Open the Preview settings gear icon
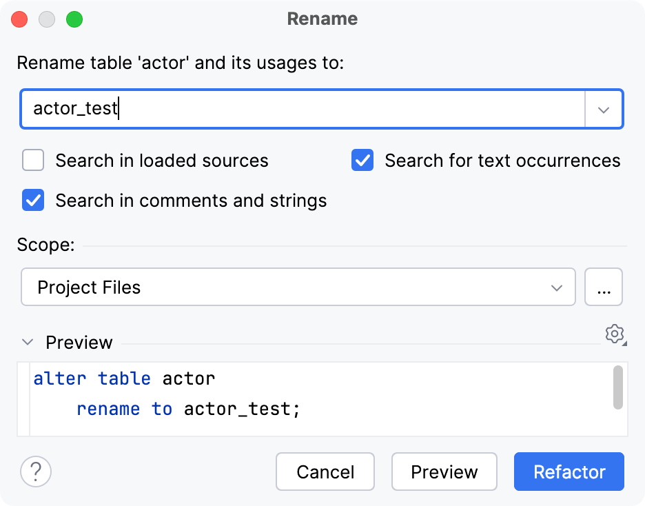 614,334
